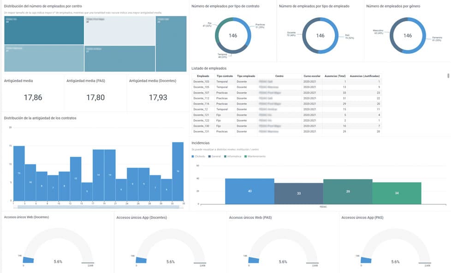Click the Temporal label on contract donut
The height and width of the screenshot is (273, 451).
(x=222, y=55)
